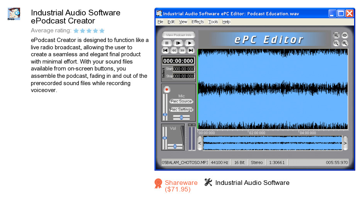This screenshot has height=203, width=363.
Task: Click the 005:55:970 duration in status bar
Action: tap(337, 162)
